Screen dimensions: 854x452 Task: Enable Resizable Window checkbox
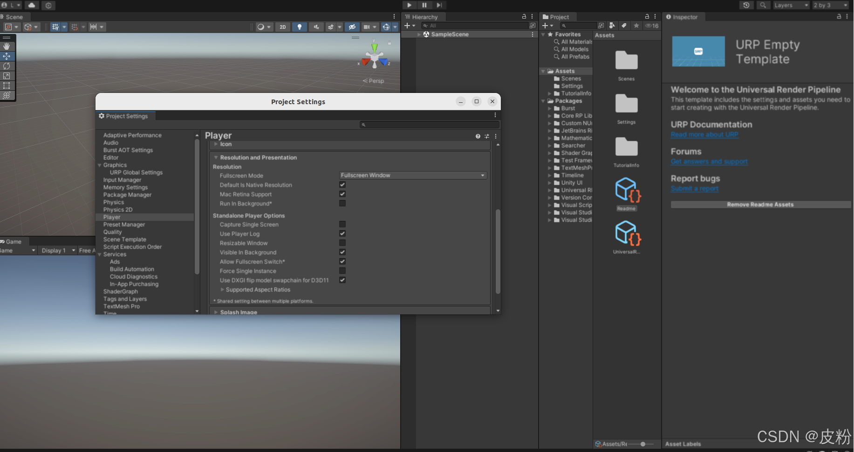pyautogui.click(x=342, y=243)
